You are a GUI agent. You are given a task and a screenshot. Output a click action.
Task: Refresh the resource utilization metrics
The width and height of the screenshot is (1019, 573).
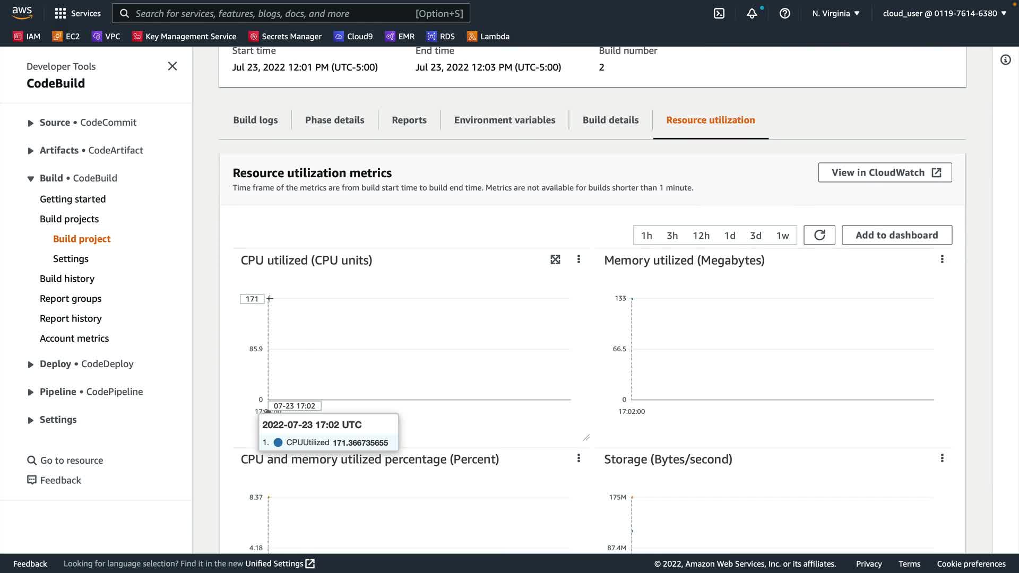[819, 235]
